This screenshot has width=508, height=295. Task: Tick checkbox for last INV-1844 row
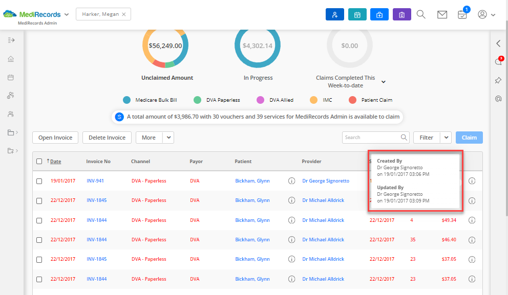[x=39, y=279]
